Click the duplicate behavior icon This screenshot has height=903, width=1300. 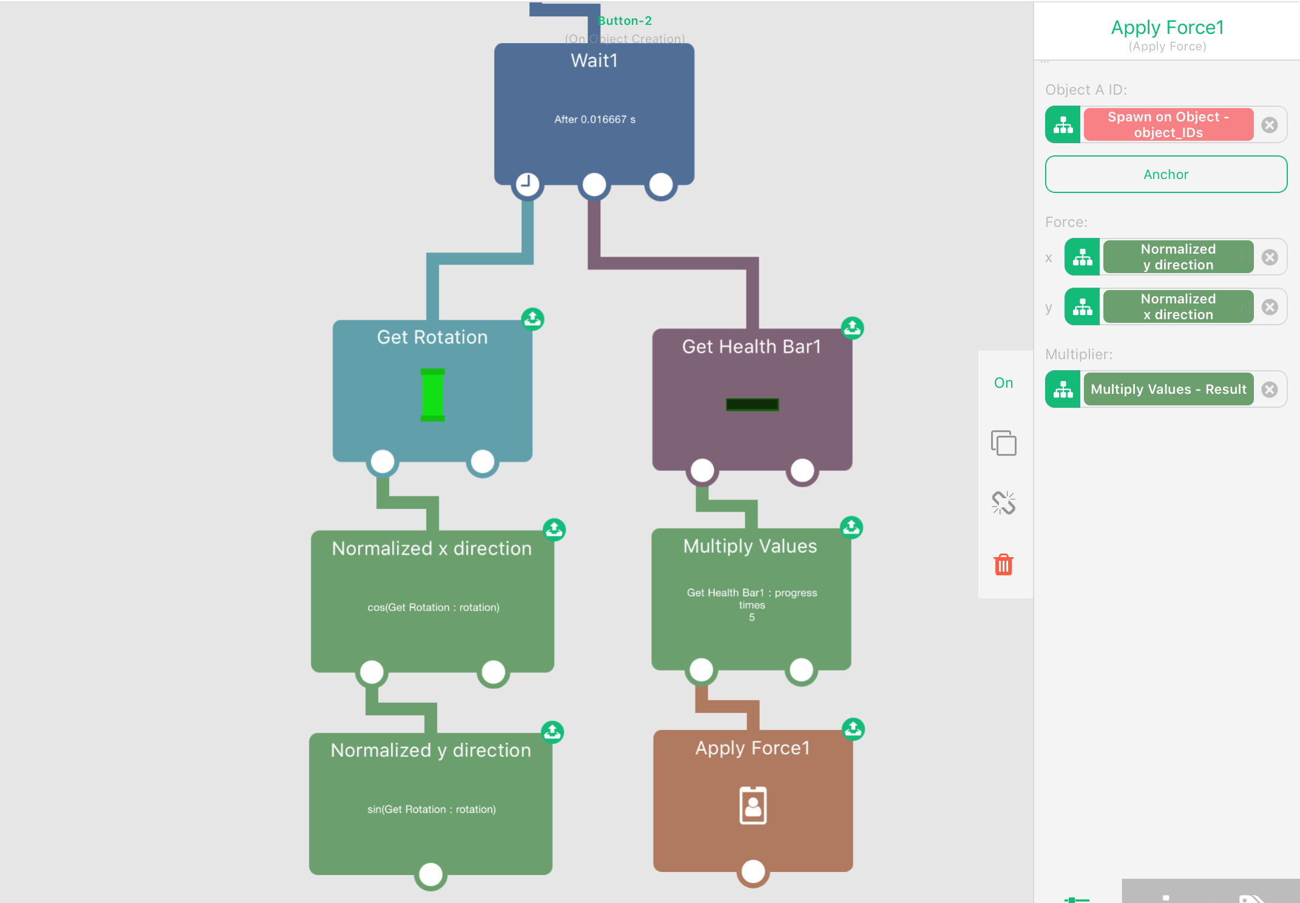pos(1003,443)
